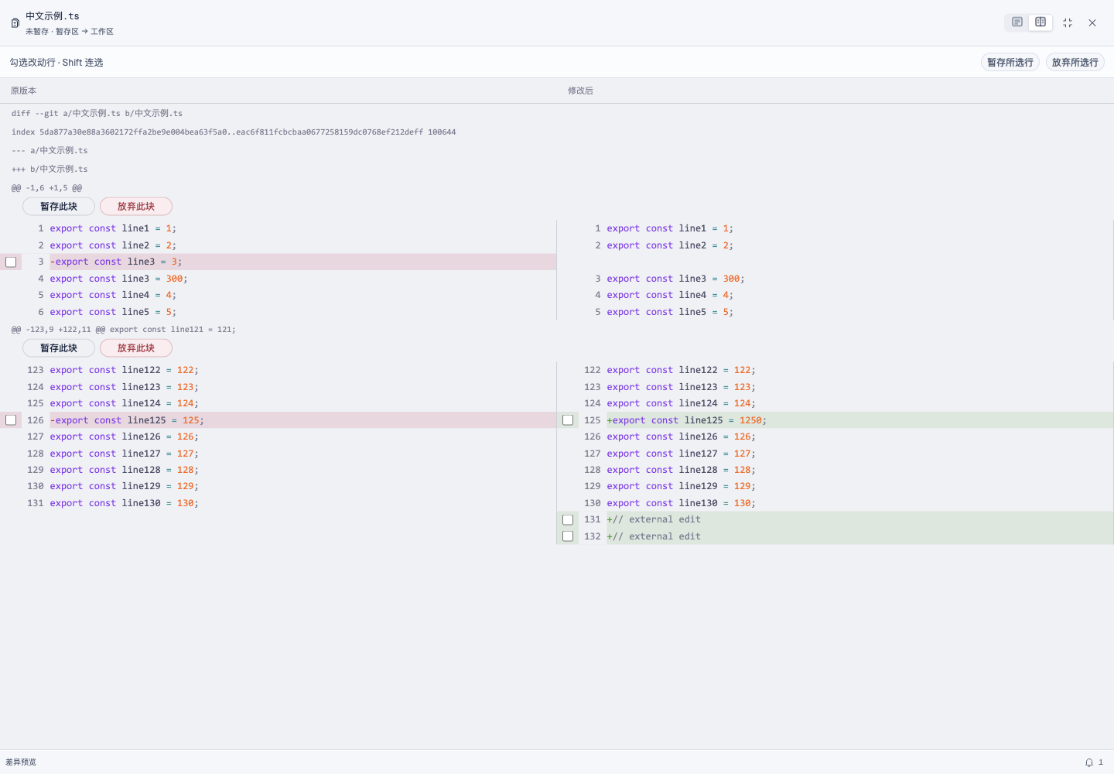Click the index hash line ending 100644

click(234, 132)
